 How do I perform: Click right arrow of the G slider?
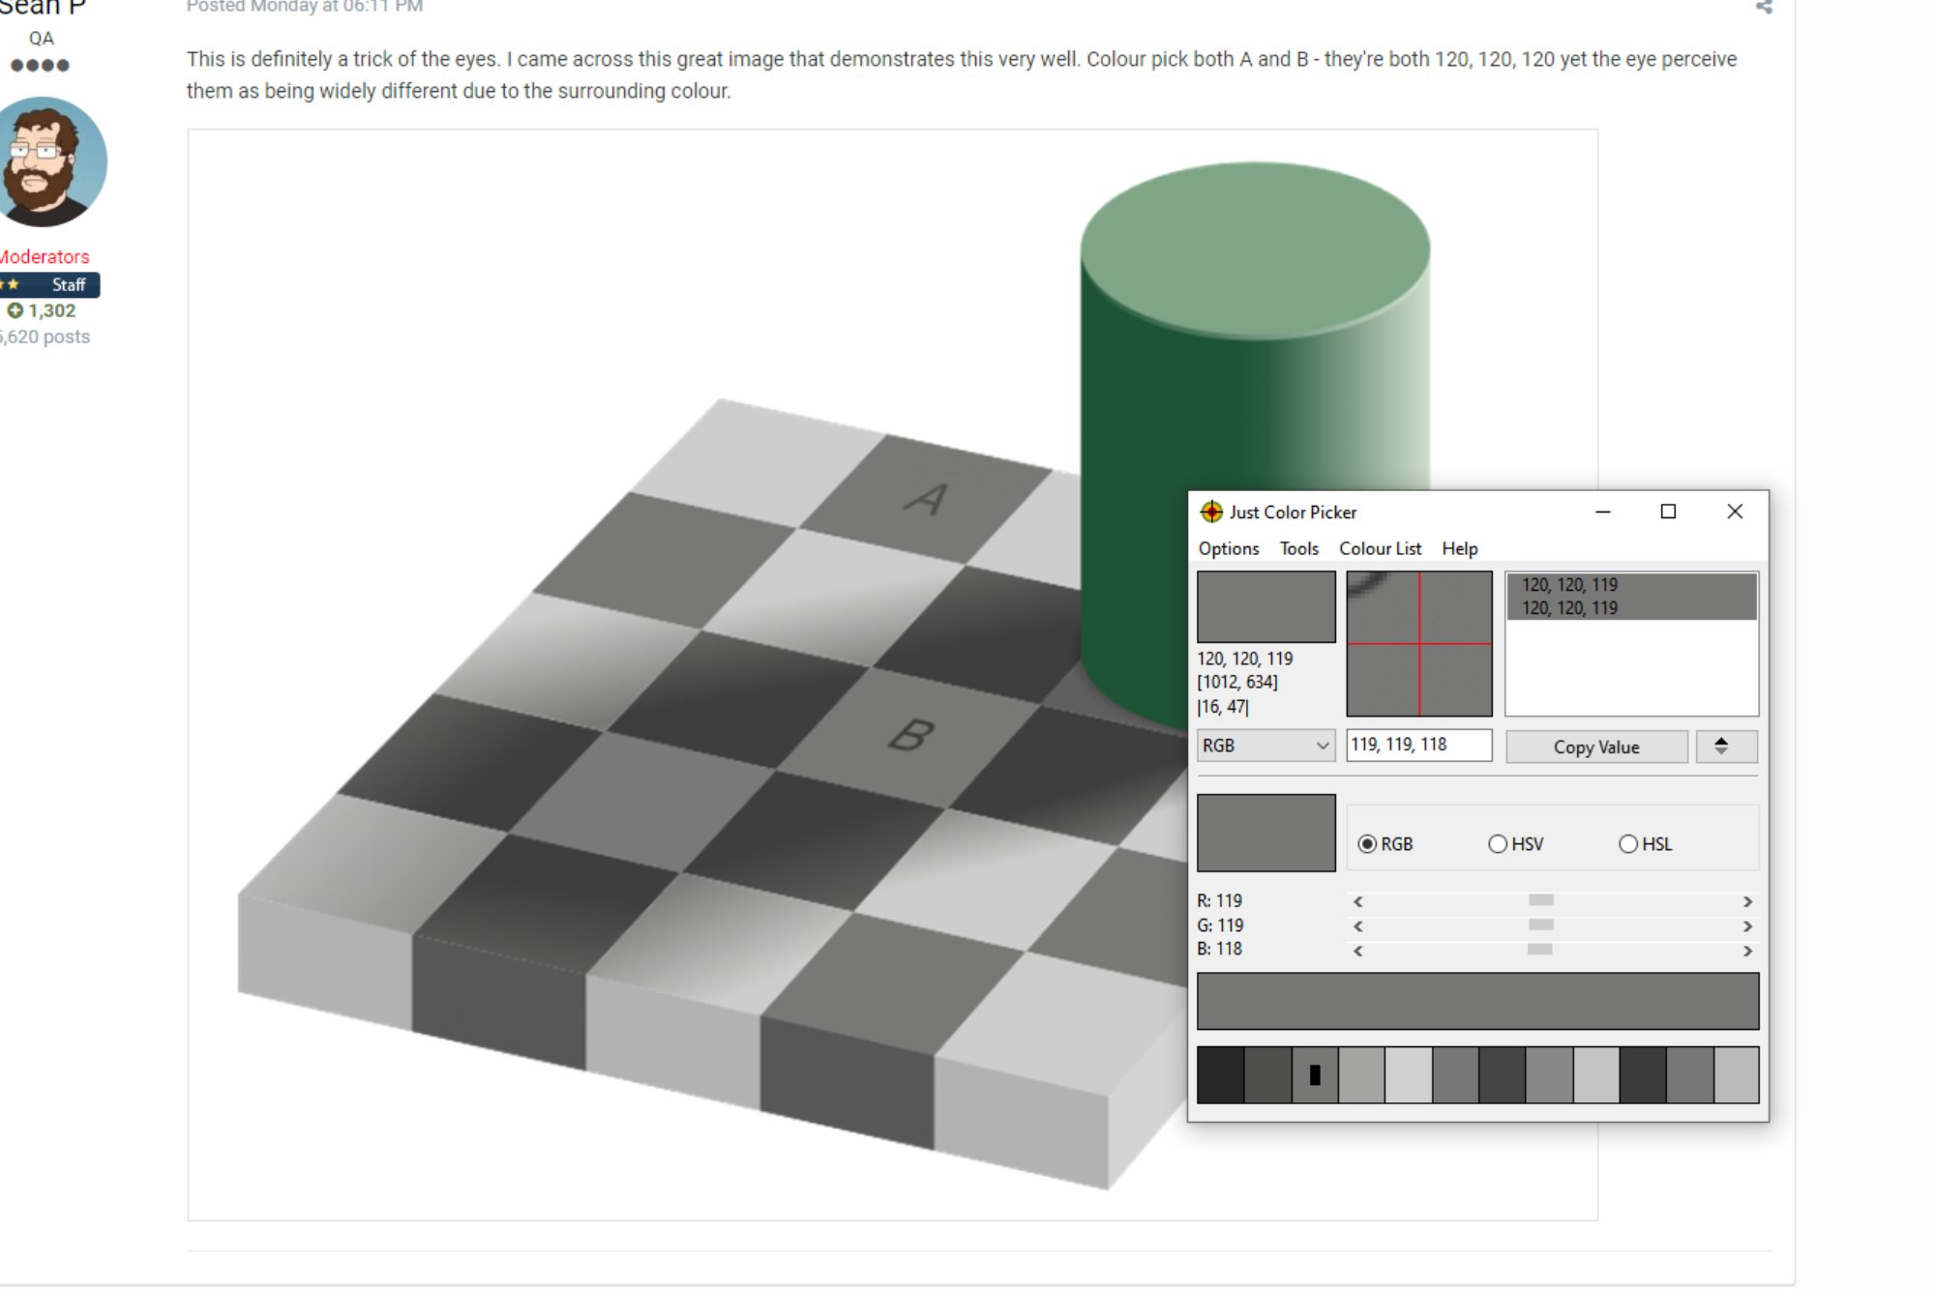[1747, 926]
